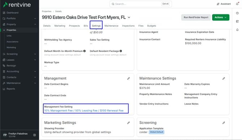This screenshot has width=242, height=140.
Task: Expand the Contacts menu chevron
Action: tap(35, 77)
